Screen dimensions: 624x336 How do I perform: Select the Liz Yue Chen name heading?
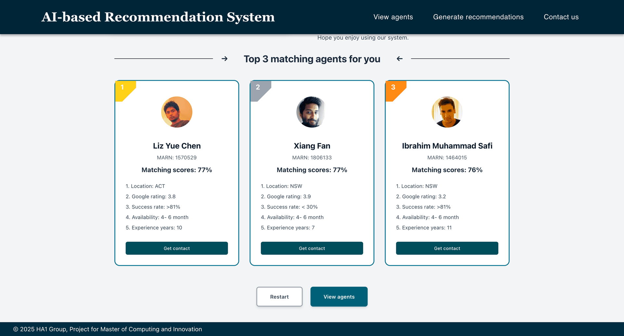pos(177,146)
